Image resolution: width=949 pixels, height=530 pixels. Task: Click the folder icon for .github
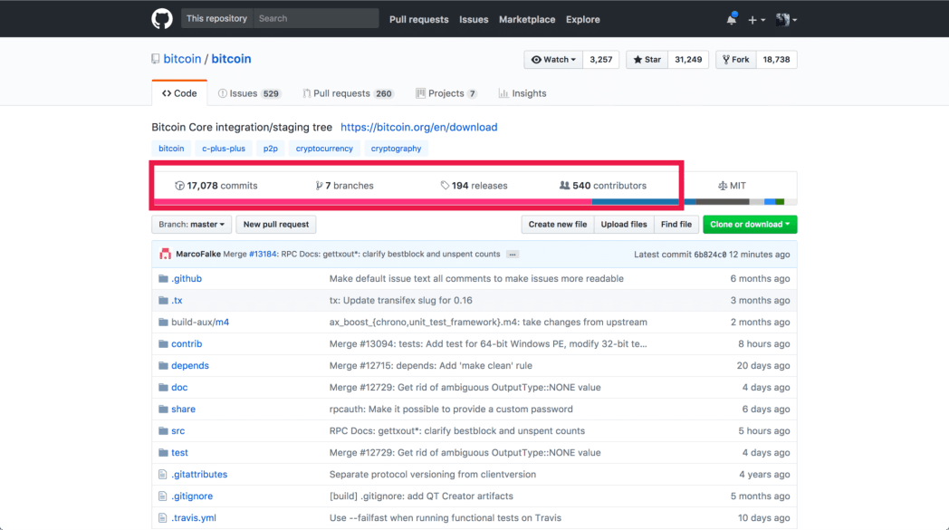point(163,279)
